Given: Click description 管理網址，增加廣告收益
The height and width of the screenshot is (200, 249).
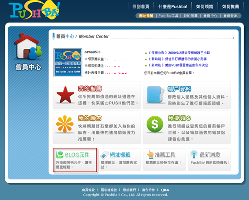Looking at the screenshot, I should 119,165.
